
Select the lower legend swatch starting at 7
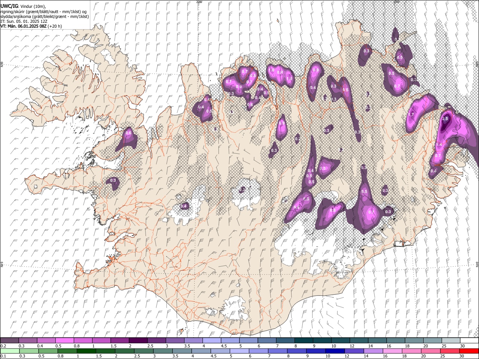pos(277,351)
